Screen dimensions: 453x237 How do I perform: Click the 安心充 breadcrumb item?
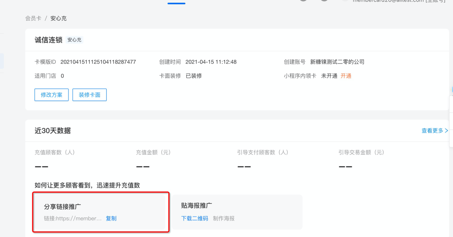coord(59,18)
